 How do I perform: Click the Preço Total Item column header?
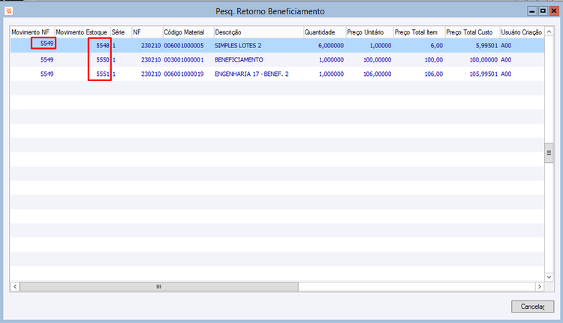[419, 32]
